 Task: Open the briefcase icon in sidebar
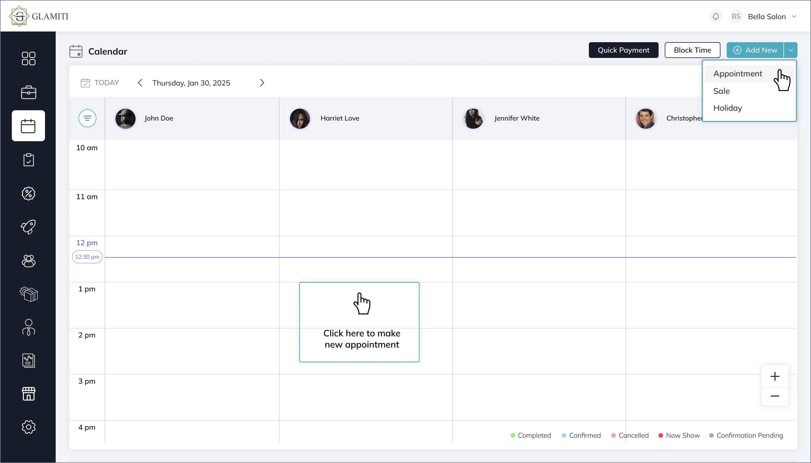pos(29,93)
